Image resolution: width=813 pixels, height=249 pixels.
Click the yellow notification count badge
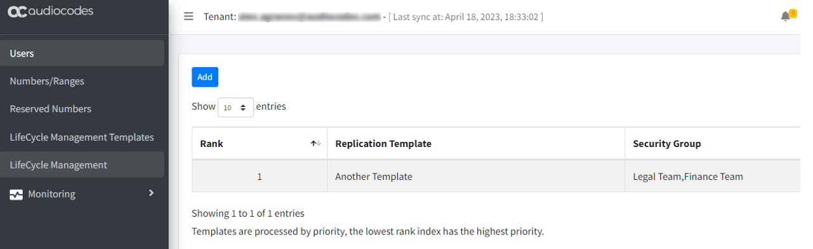tap(793, 13)
